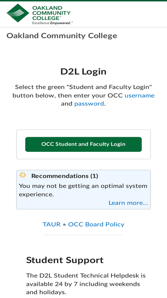Screen dimensions: 167x298
Task: Click the Student Support heading
Action: click(x=65, y=260)
